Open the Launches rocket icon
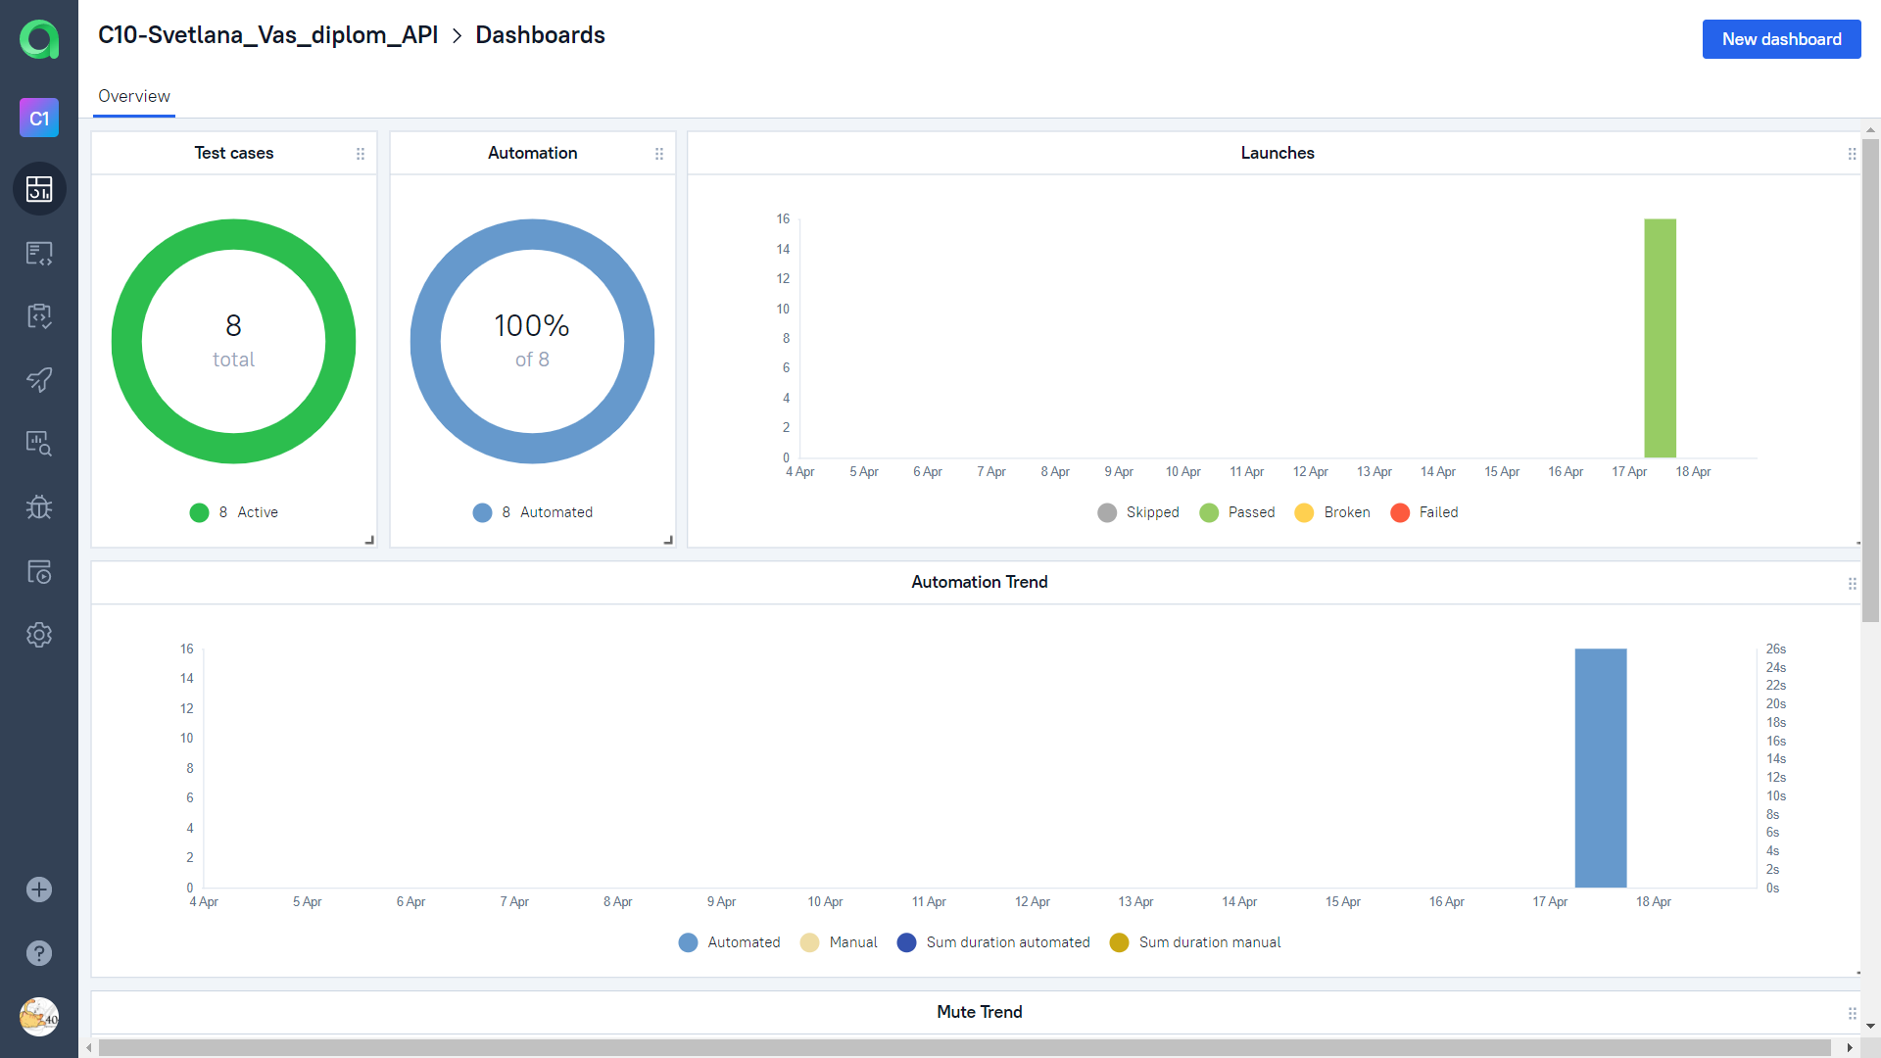The image size is (1881, 1058). coord(39,379)
